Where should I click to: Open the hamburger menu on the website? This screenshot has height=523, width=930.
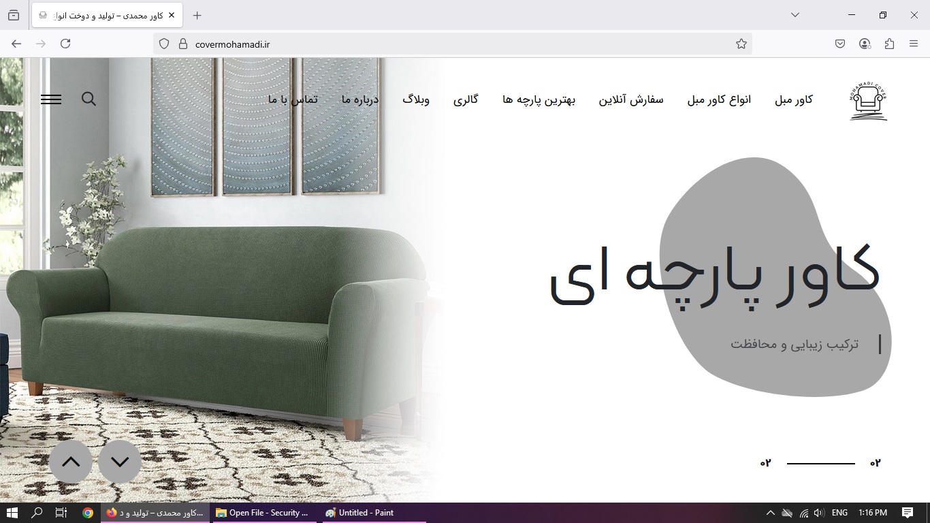51,99
